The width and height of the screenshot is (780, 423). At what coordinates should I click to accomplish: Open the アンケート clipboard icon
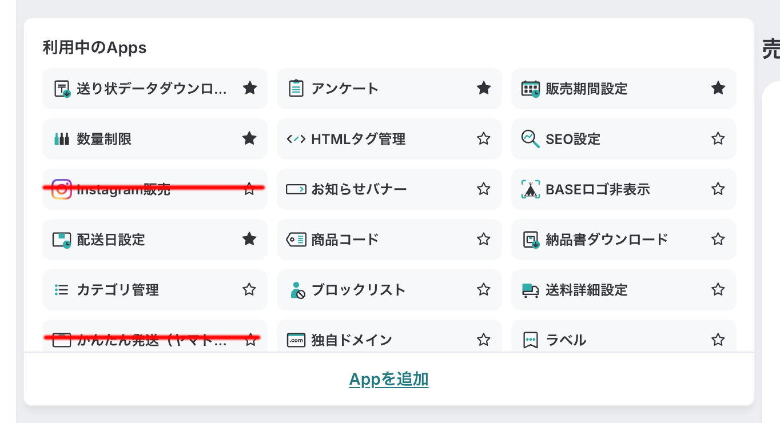point(296,89)
